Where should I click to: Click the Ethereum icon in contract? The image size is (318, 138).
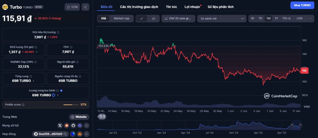point(36,134)
